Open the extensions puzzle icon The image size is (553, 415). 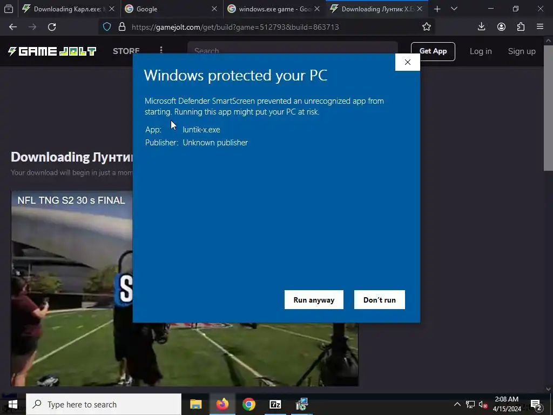[x=521, y=27]
